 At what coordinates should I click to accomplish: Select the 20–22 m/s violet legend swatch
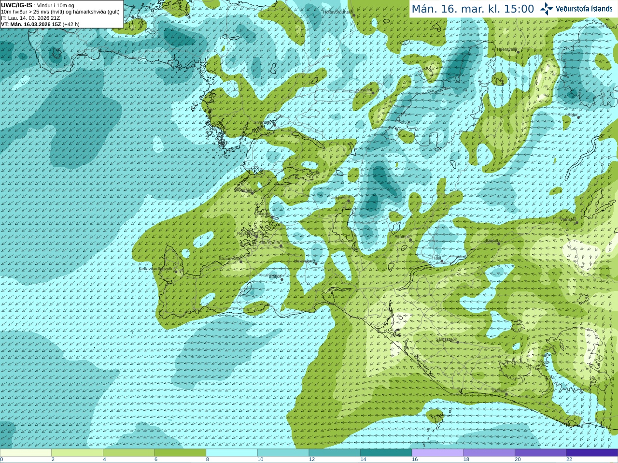[x=541, y=453]
